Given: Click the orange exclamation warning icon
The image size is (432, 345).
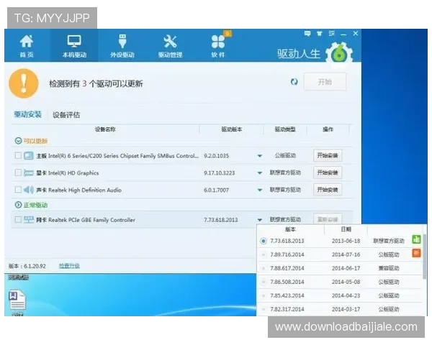Looking at the screenshot, I should point(24,83).
